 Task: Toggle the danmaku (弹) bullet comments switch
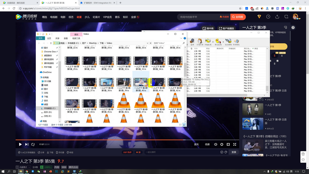[139, 152]
